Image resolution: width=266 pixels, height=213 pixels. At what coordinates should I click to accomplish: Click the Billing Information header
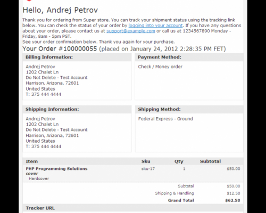(x=77, y=57)
